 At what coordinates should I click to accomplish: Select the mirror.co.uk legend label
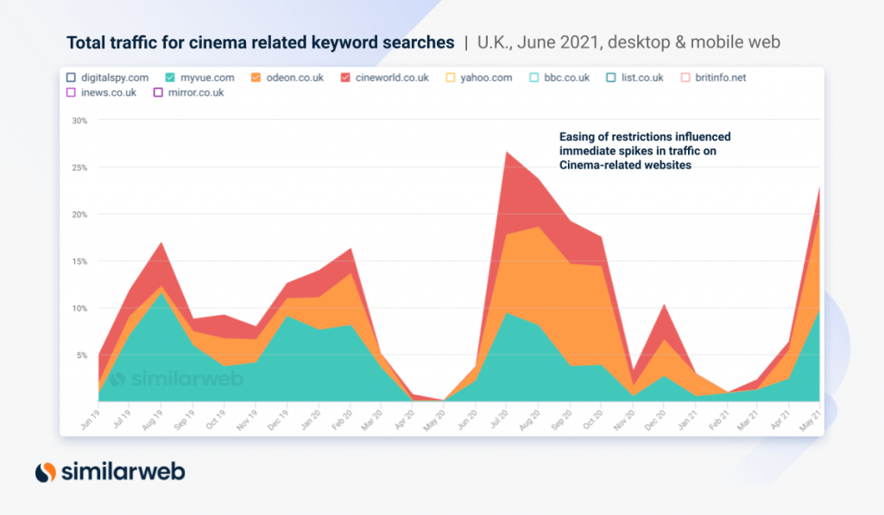click(x=196, y=92)
